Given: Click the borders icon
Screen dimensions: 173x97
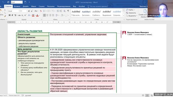Looking at the screenshot, I should coord(66,15).
